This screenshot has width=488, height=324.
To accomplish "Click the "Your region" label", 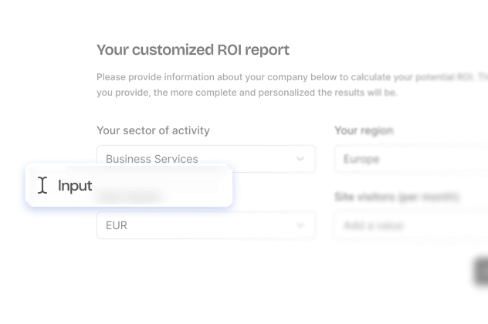I will tap(364, 130).
